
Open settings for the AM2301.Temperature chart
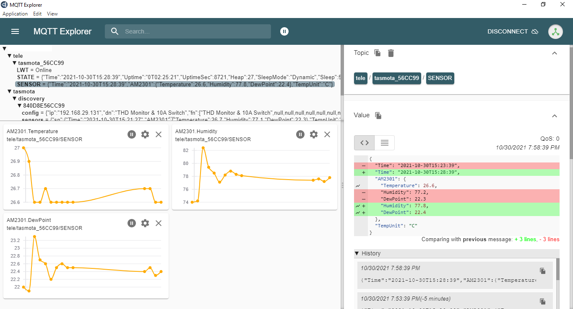click(x=145, y=134)
